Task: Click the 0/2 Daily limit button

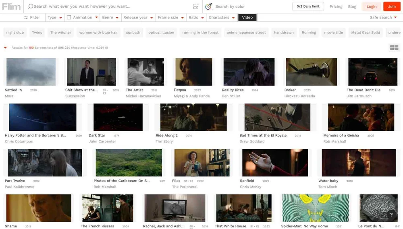Action: (x=308, y=6)
